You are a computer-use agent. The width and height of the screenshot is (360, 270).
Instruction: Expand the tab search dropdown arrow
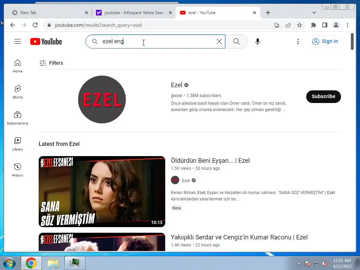[314, 13]
